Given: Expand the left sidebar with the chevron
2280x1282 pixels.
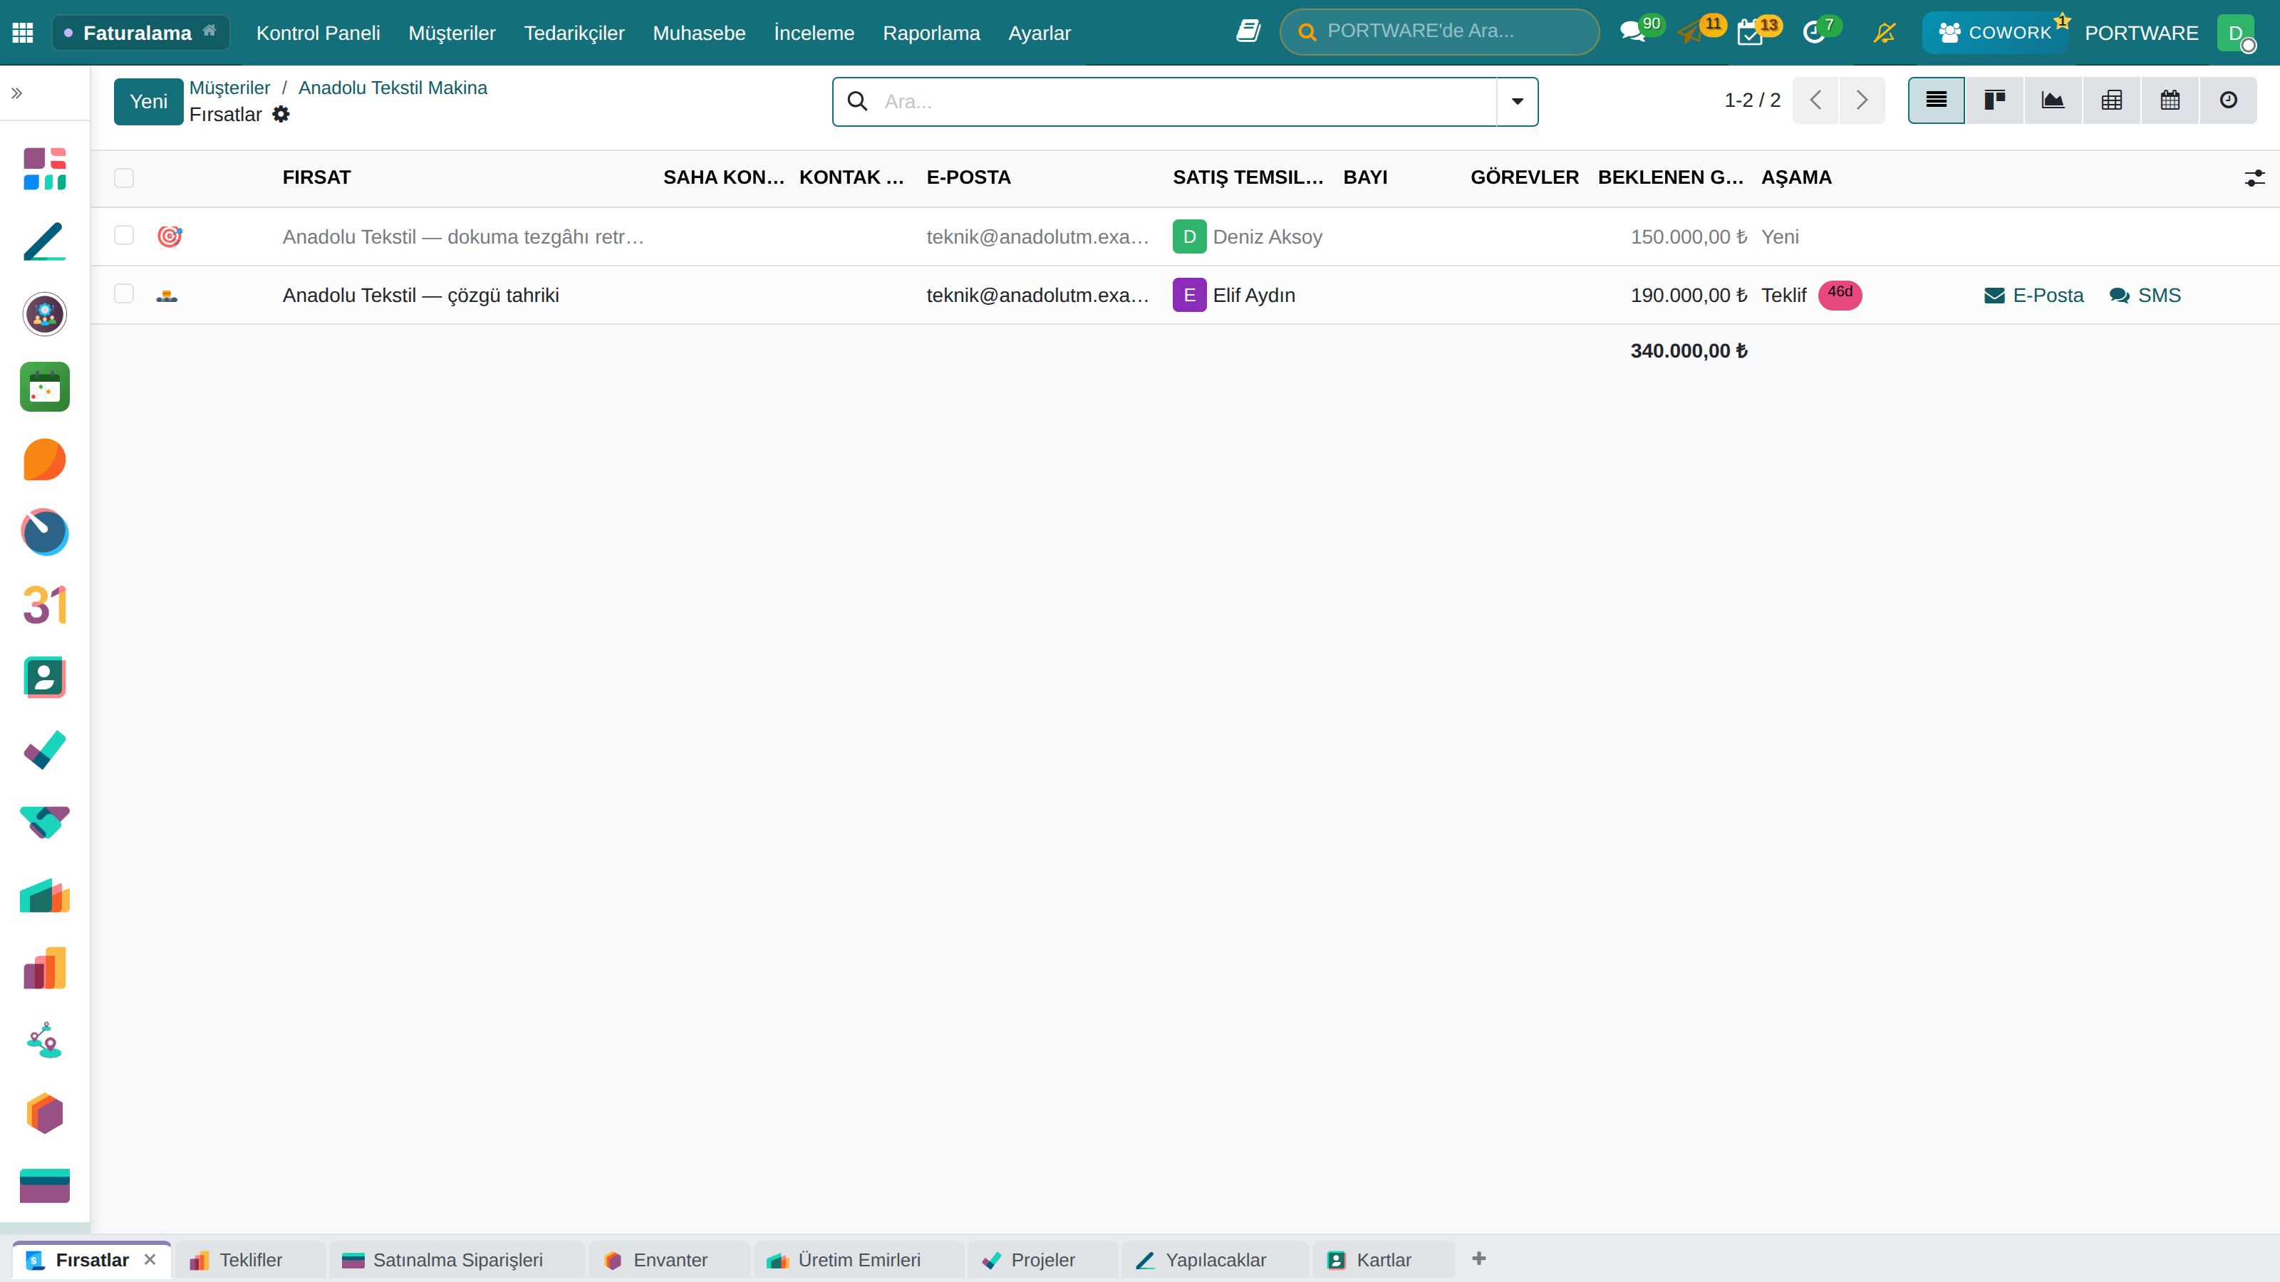Looking at the screenshot, I should click(x=17, y=93).
